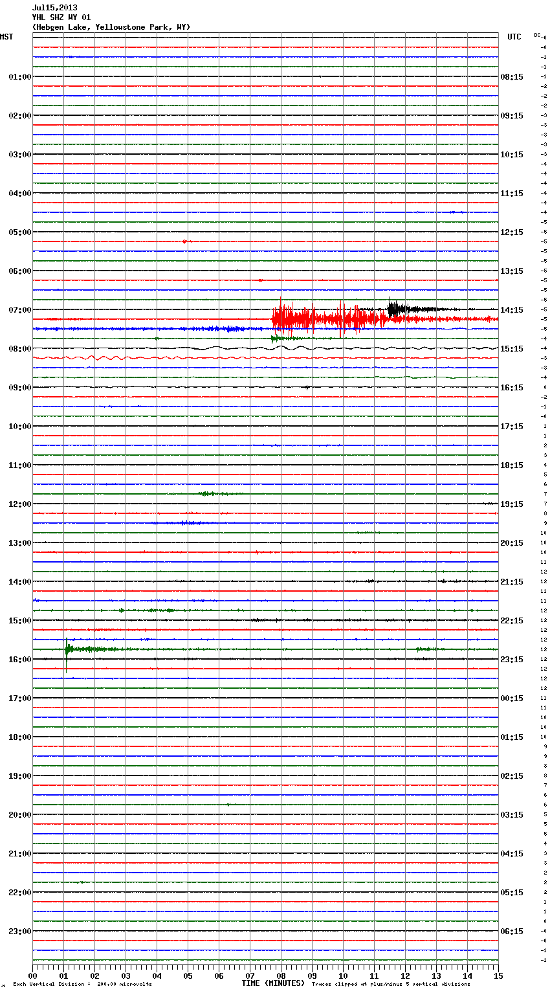Click the '19:15' UTC time label

(512, 504)
